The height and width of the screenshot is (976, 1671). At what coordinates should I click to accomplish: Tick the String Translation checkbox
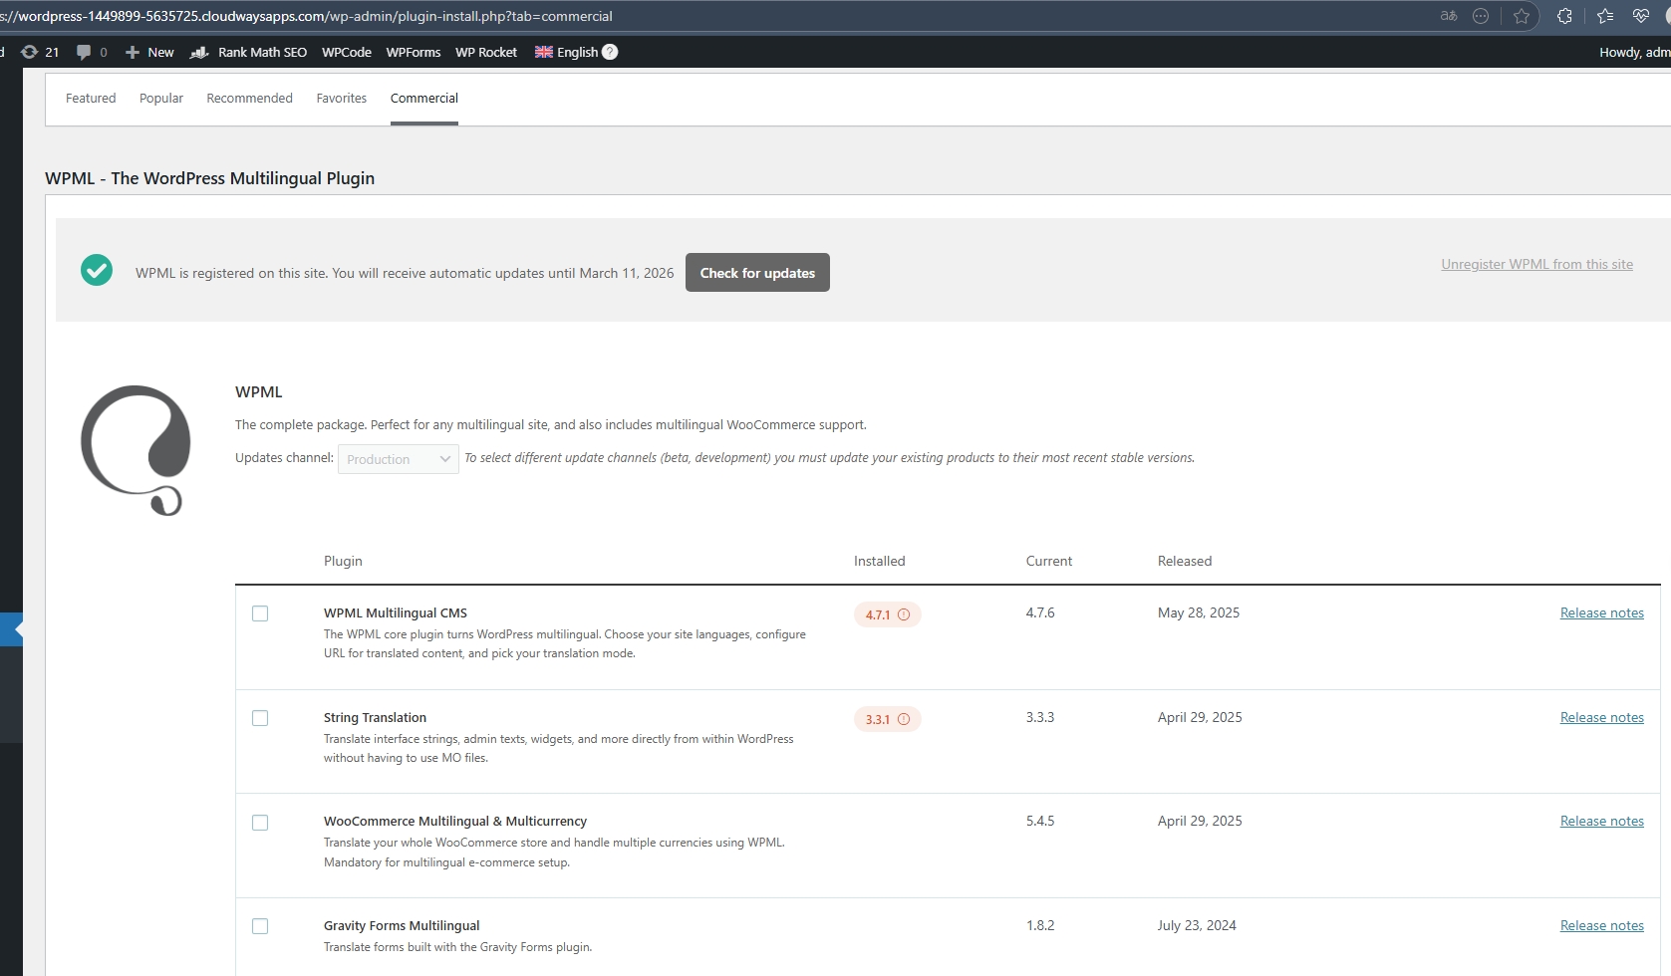(x=260, y=718)
